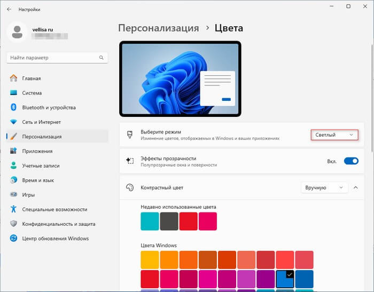Click the Network and Internet Wi-Fi icon
The width and height of the screenshot is (374, 292).
click(14, 122)
